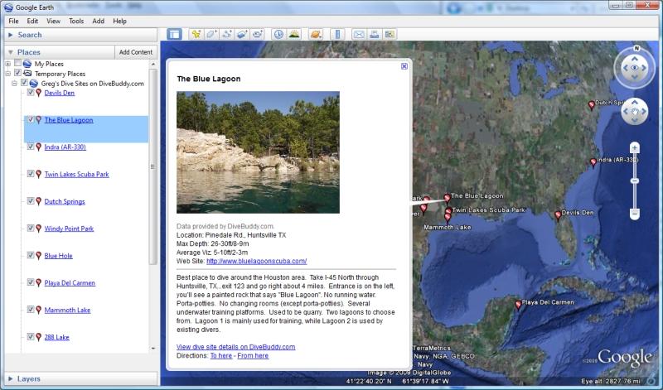This screenshot has width=663, height=390.
Task: Email the current view
Action: (x=359, y=34)
